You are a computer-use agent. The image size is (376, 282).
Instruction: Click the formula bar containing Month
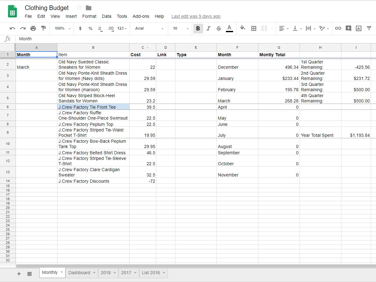pyautogui.click(x=196, y=39)
